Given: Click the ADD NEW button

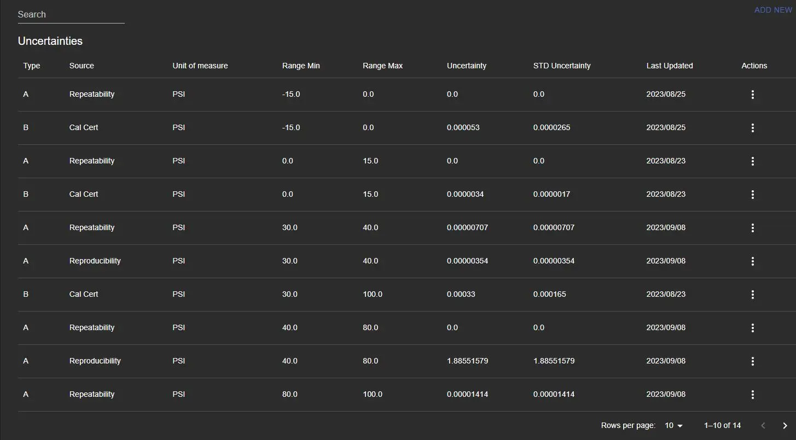Looking at the screenshot, I should (773, 10).
